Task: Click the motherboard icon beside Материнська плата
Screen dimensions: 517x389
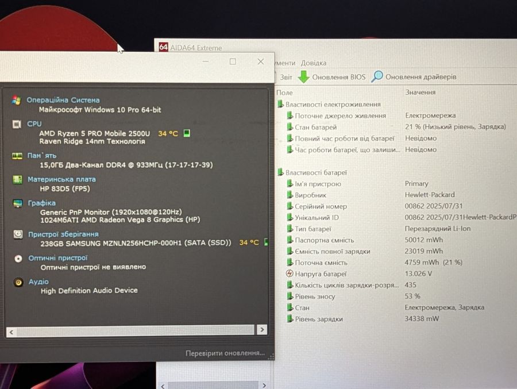Action: pos(17,179)
